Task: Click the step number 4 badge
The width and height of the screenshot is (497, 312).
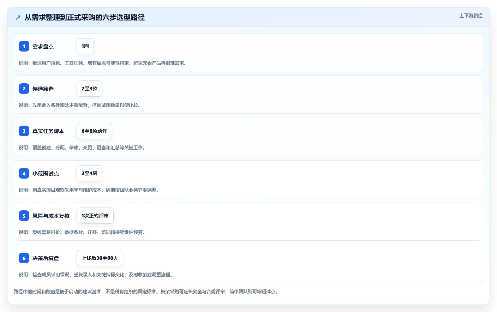Action: 24,173
